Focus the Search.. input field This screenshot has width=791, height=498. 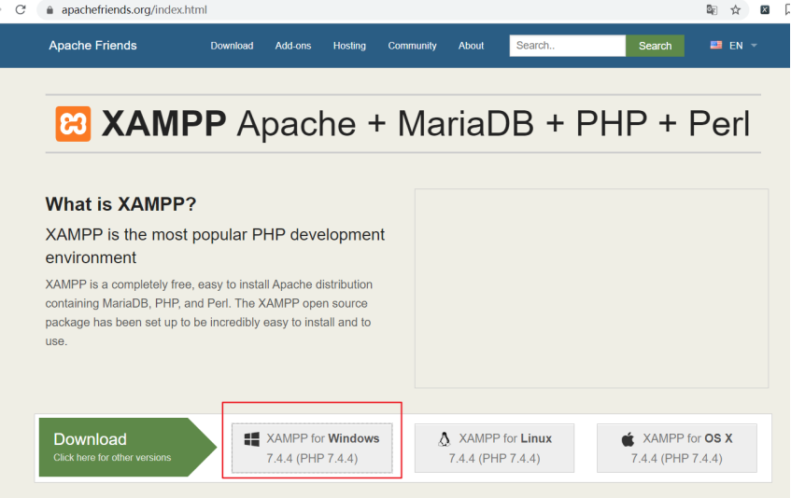(568, 46)
